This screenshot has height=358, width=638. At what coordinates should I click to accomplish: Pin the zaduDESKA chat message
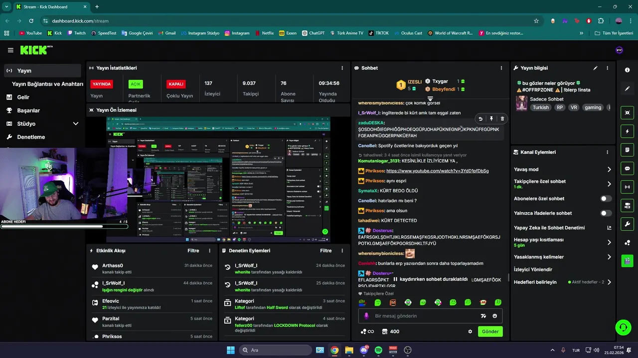[491, 119]
